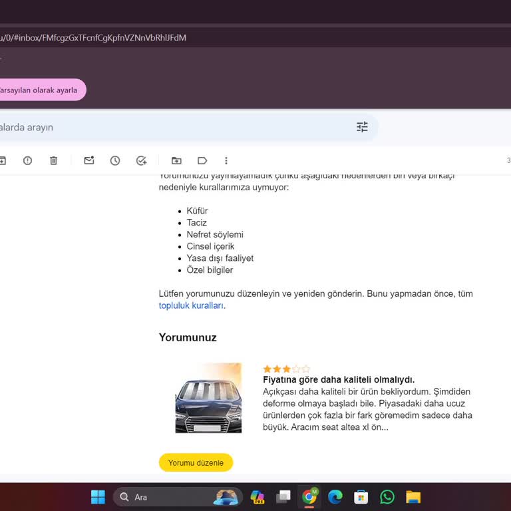
Task: Click the Yorumunuz heading
Action: pos(188,337)
